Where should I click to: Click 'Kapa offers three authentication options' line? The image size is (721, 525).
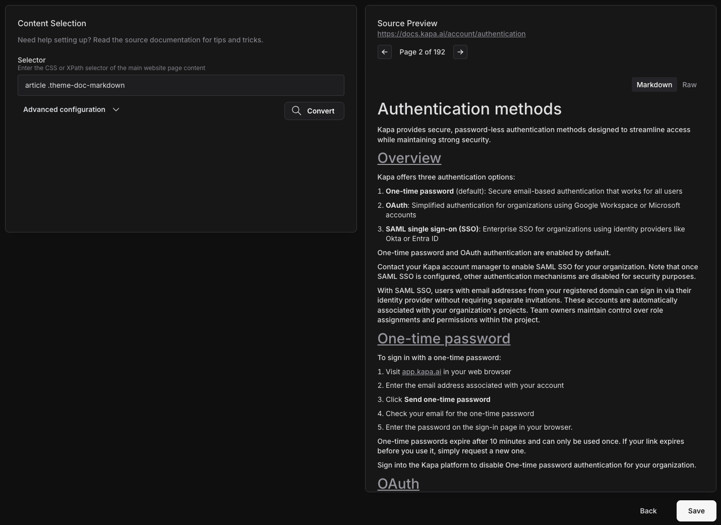[x=446, y=177]
